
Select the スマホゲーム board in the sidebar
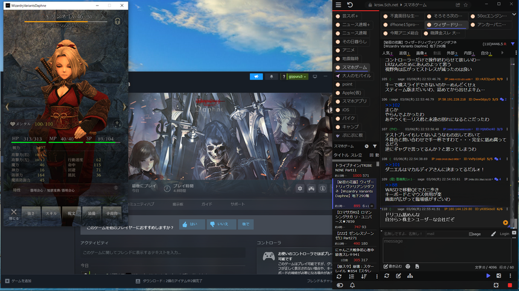352,67
